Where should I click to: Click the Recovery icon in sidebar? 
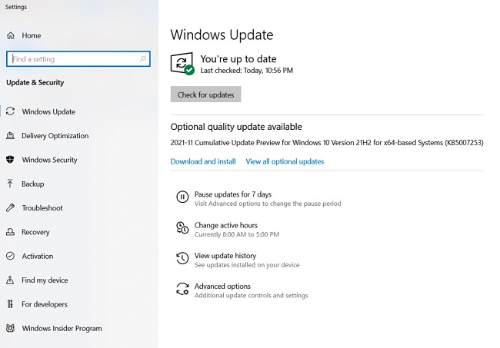coord(10,232)
